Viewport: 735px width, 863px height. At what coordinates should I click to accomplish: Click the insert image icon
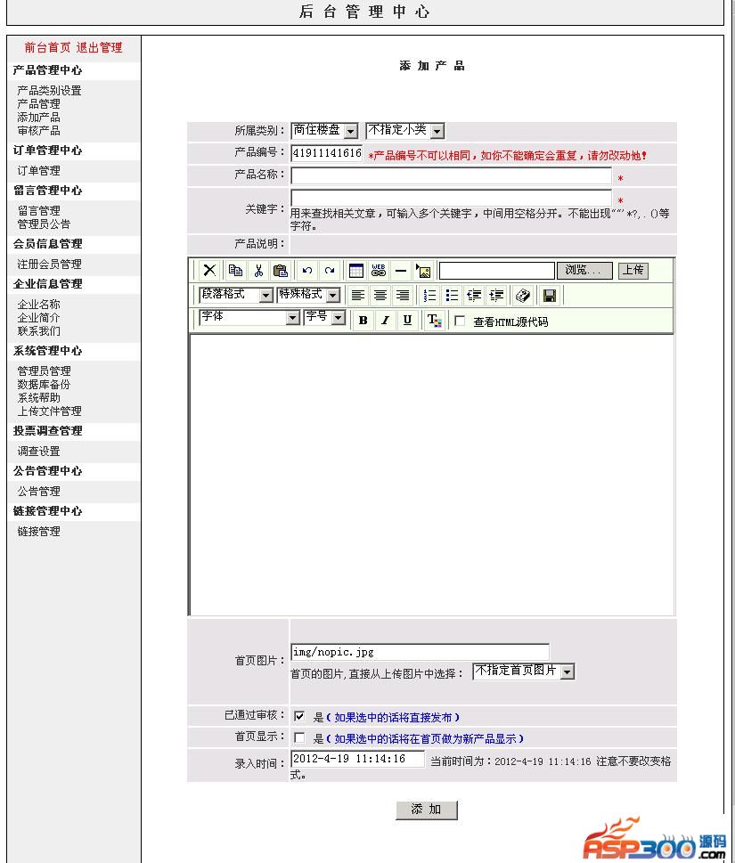click(x=423, y=270)
